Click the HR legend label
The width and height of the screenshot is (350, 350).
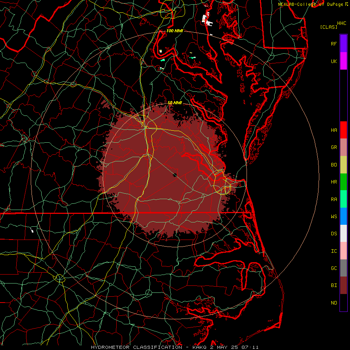pos(334,182)
